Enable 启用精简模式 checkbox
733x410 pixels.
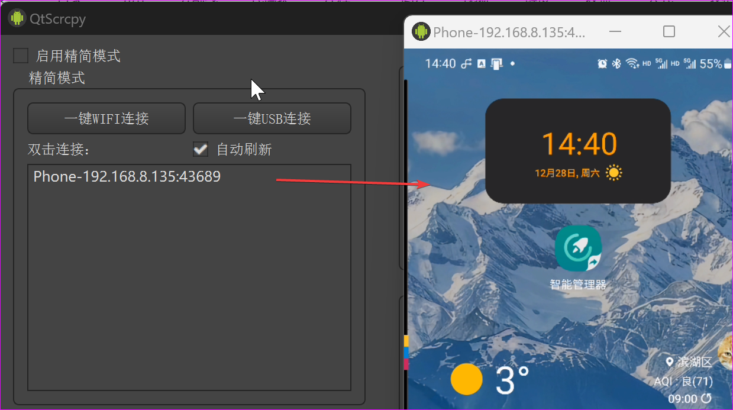[21, 55]
